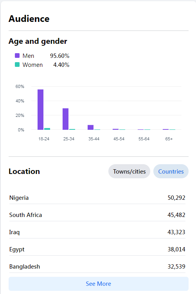Click the purple Men legend swatch
The width and height of the screenshot is (196, 294).
pos(17,56)
